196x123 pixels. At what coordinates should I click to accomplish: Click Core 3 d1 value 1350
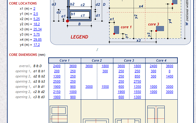point(137,87)
